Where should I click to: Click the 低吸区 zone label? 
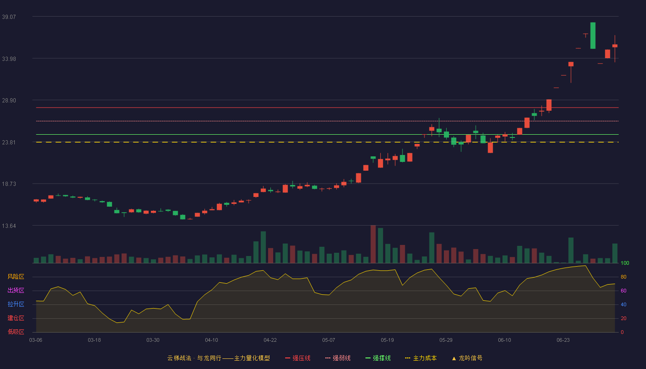pyautogui.click(x=16, y=332)
